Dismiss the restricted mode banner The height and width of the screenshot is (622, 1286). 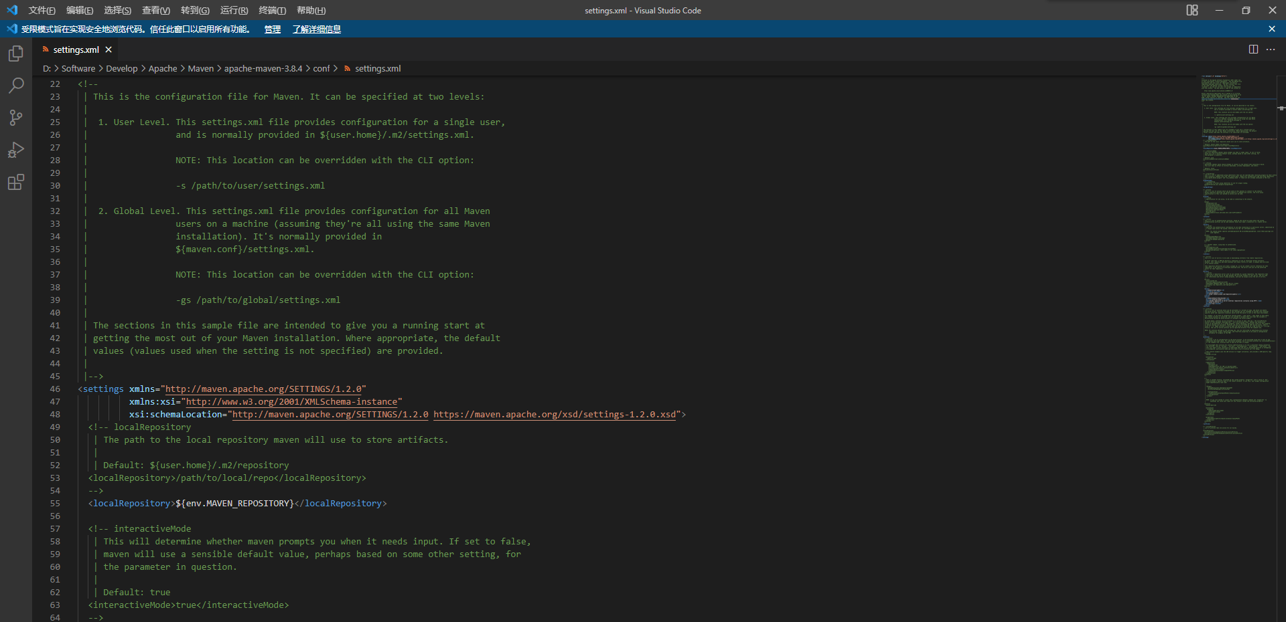(x=1272, y=29)
